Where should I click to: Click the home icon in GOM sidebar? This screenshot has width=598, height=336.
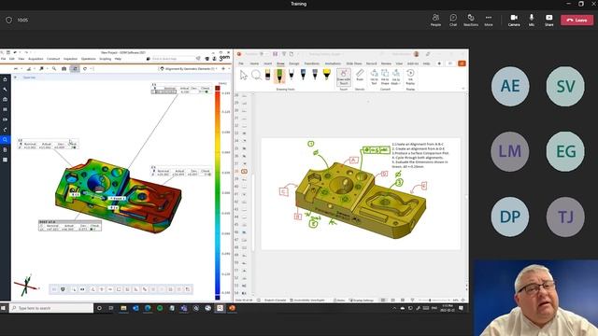(5, 79)
